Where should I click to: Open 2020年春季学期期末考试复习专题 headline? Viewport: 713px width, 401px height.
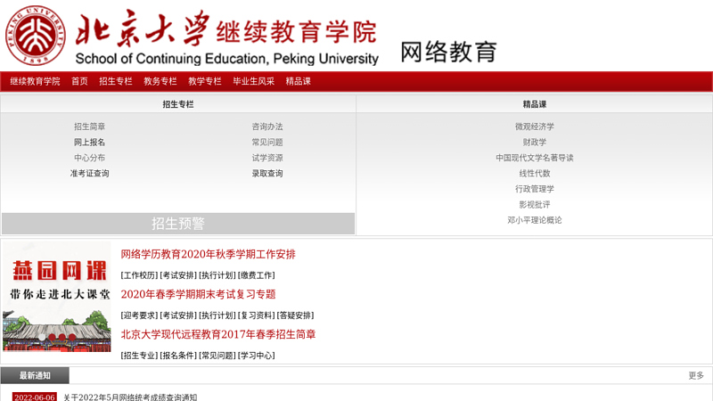pyautogui.click(x=198, y=294)
